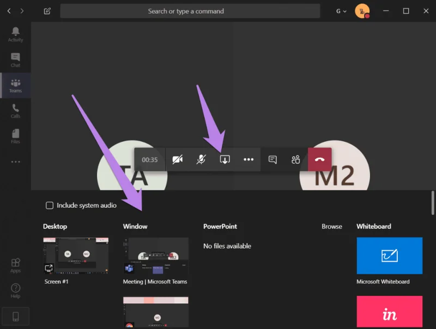Select the Screen #1 desktop thumbnail
Screen dimensions: 436x329
pos(76,256)
